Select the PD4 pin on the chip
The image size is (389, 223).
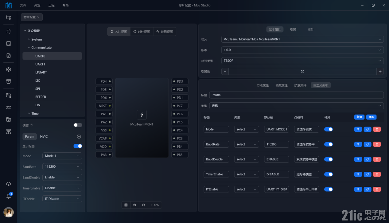[x=104, y=81]
